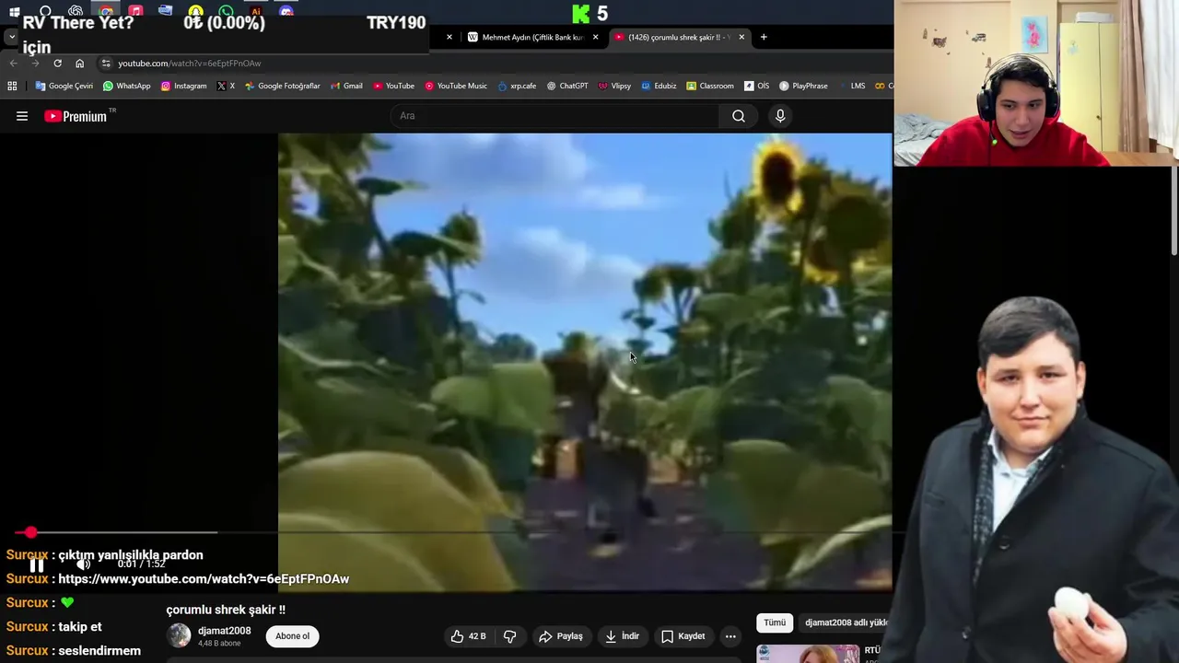Share the video via Paylaş
Image resolution: width=1179 pixels, height=663 pixels.
(x=561, y=636)
